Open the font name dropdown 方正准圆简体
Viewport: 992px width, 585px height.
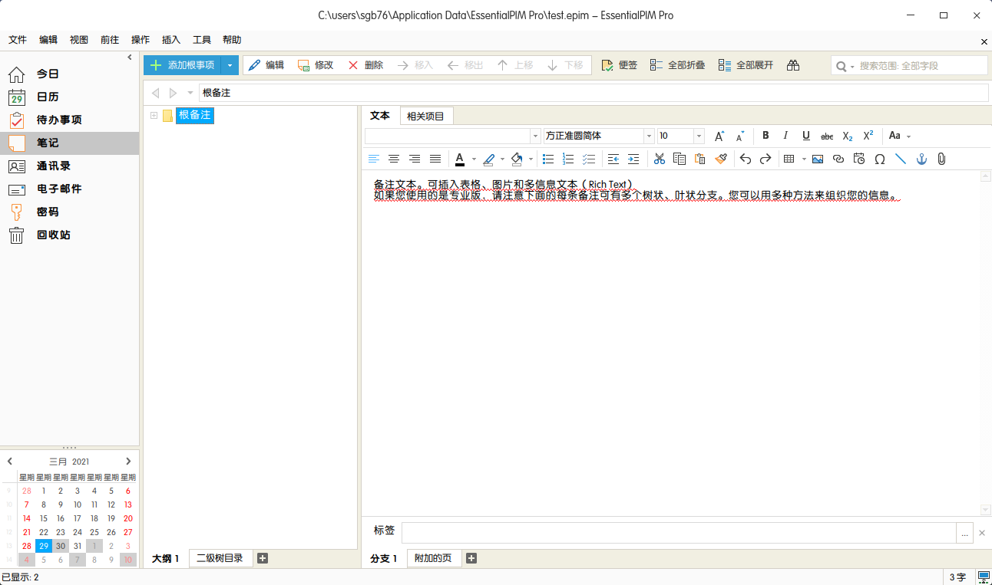click(649, 136)
